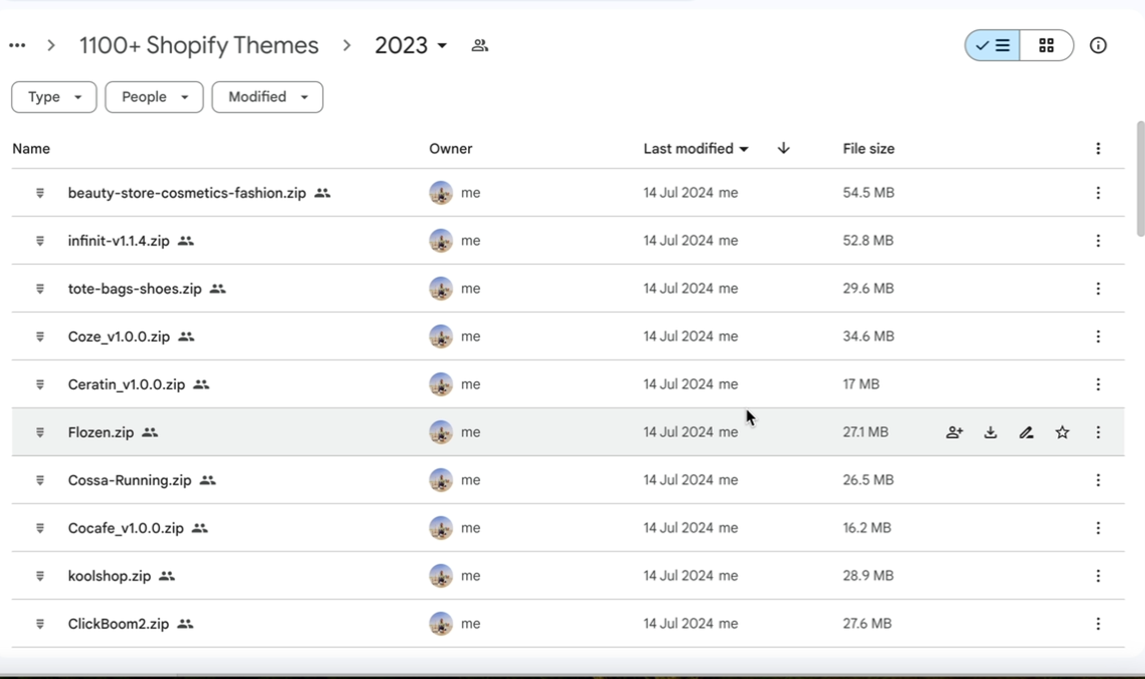Switch to list layout view
Viewport: 1145px width, 679px height.
(992, 45)
